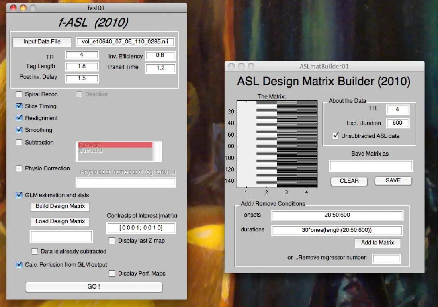This screenshot has width=438, height=307.
Task: Click the Save Matrix as field
Action: [371, 166]
